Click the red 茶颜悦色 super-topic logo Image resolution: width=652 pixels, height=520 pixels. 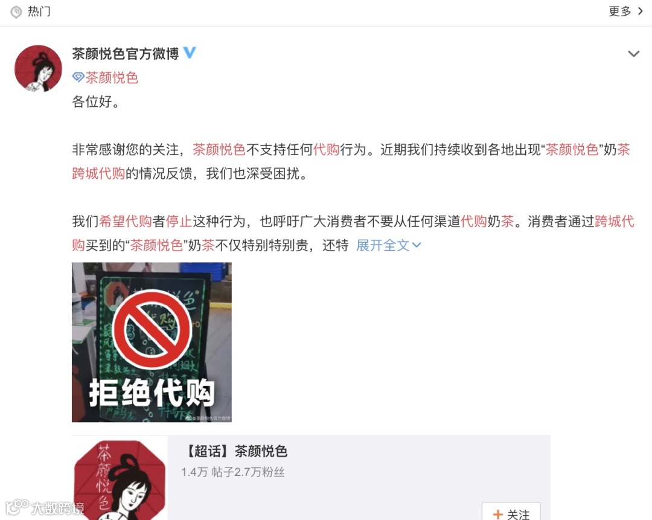pos(120,478)
